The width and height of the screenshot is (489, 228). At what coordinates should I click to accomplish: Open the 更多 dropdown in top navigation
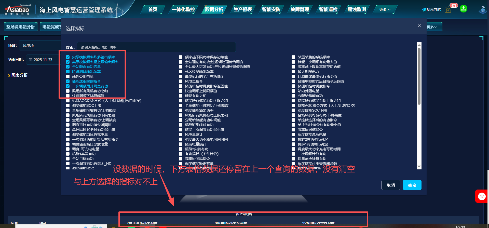[x=385, y=10]
